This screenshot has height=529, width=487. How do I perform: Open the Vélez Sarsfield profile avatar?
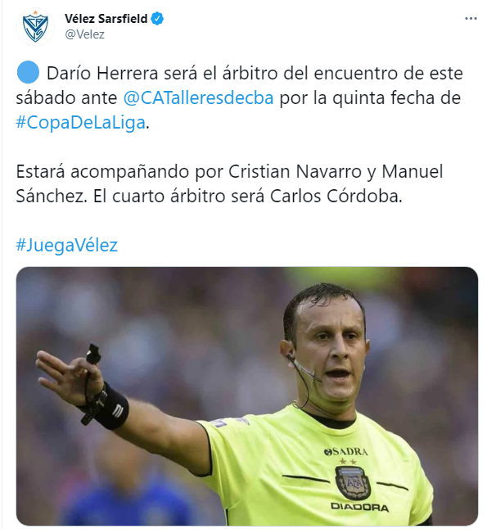pyautogui.click(x=35, y=27)
